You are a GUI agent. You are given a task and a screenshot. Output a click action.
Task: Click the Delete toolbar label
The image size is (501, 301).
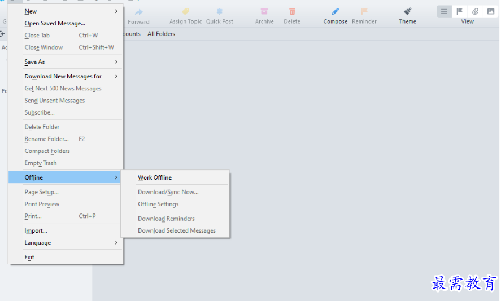(292, 21)
